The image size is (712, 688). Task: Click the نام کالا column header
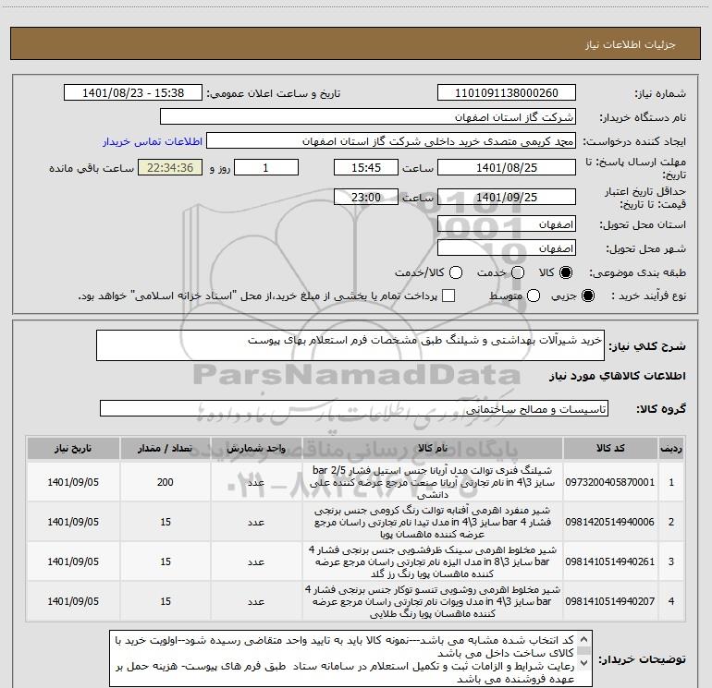click(x=433, y=448)
